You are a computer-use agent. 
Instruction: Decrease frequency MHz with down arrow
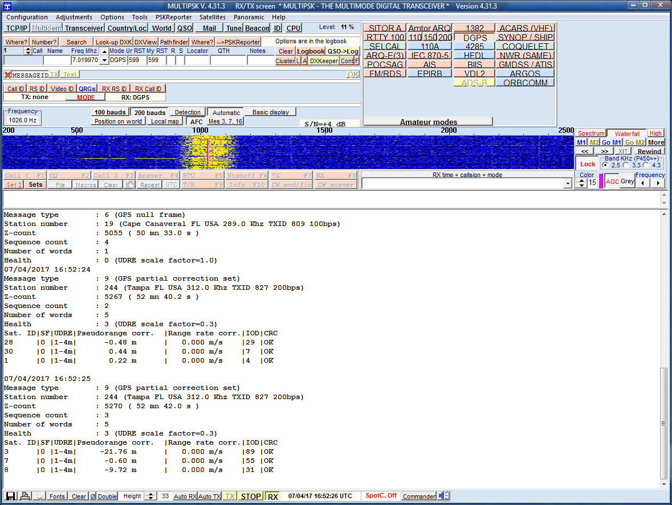coord(104,60)
